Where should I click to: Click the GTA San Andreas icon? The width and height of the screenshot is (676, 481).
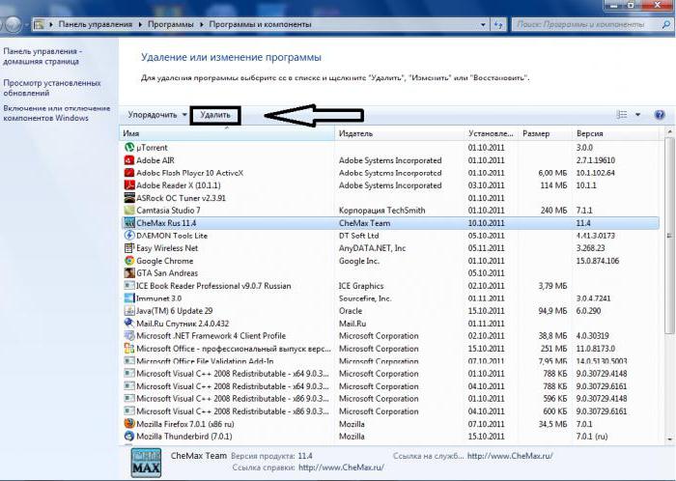(x=128, y=273)
